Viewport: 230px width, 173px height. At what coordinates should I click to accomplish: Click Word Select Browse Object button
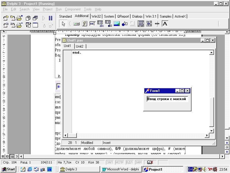pyautogui.click(x=227, y=147)
